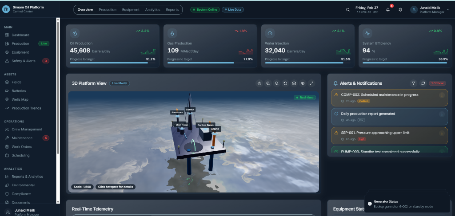455x216 pixels.
Task: Refresh the Alerts & Notifications panel
Action: 423,83
